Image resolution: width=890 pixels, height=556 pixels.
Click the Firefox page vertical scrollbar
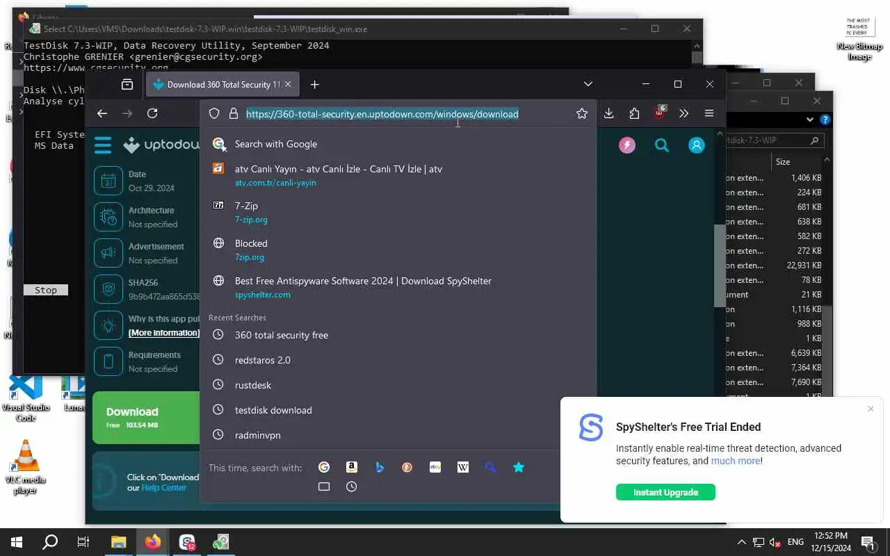(x=720, y=264)
